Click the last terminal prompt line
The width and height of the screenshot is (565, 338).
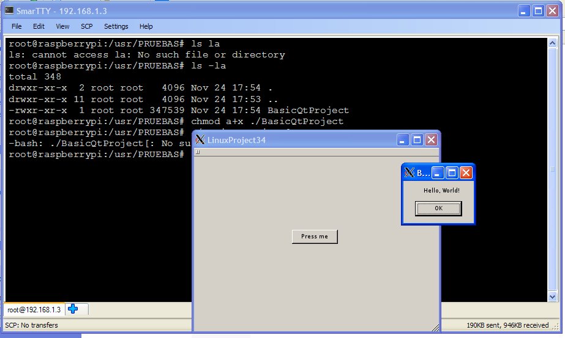tap(96, 155)
